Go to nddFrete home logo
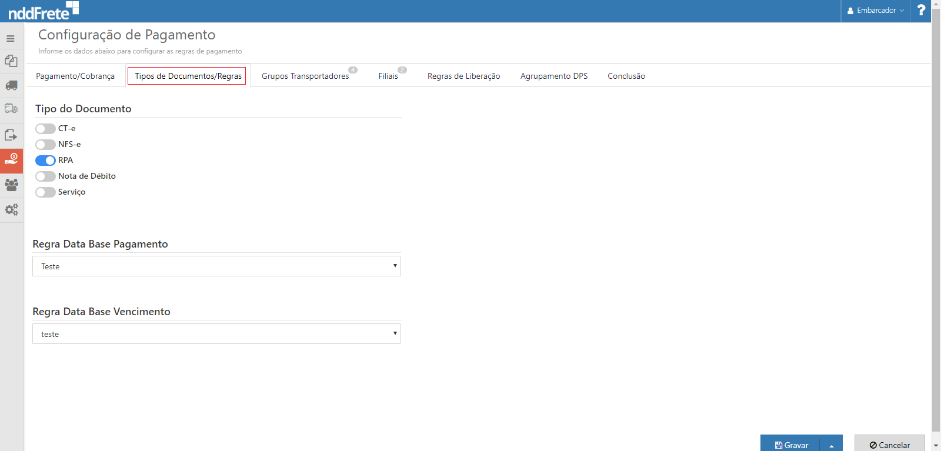Image resolution: width=941 pixels, height=451 pixels. tap(43, 11)
